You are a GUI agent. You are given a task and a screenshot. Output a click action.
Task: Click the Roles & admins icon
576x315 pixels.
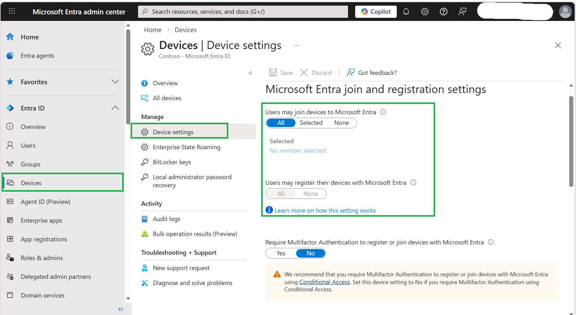coord(10,258)
